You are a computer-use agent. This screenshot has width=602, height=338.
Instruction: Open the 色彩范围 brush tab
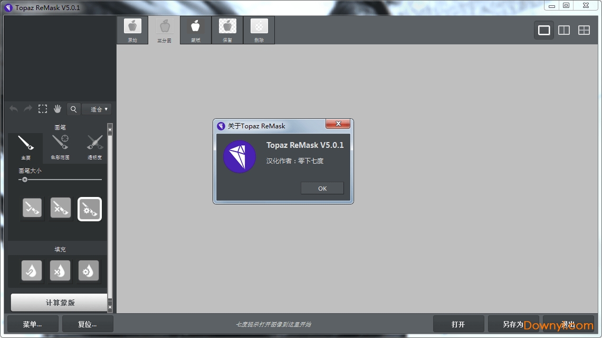(x=60, y=147)
